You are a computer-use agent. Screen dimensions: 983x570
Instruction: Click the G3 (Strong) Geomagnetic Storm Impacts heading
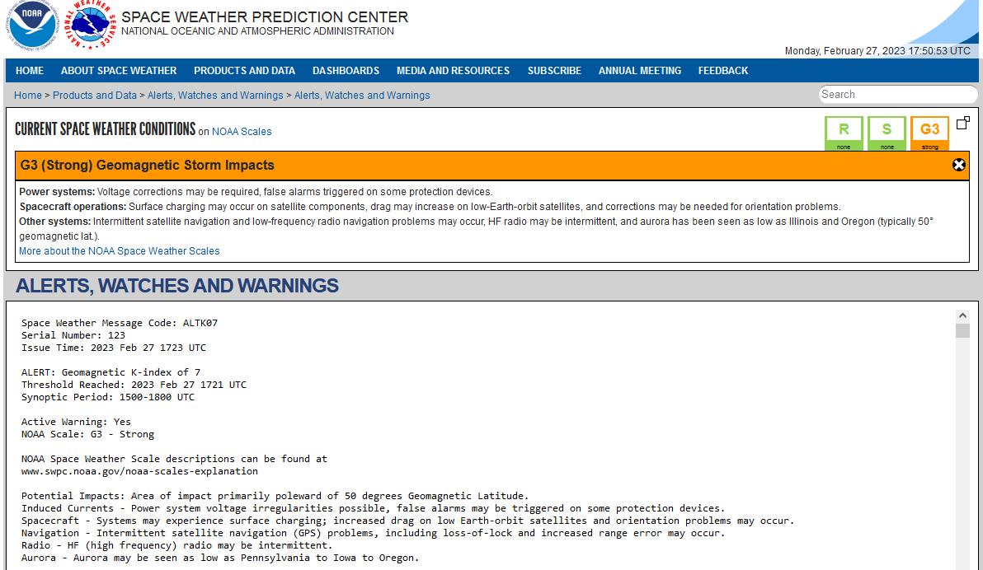(x=148, y=166)
